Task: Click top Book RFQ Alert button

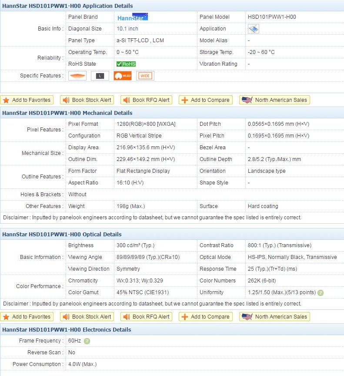Action: 147,100
